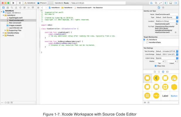Select the Label object in library
The height and width of the screenshot is (117, 181).
pyautogui.click(x=165, y=96)
